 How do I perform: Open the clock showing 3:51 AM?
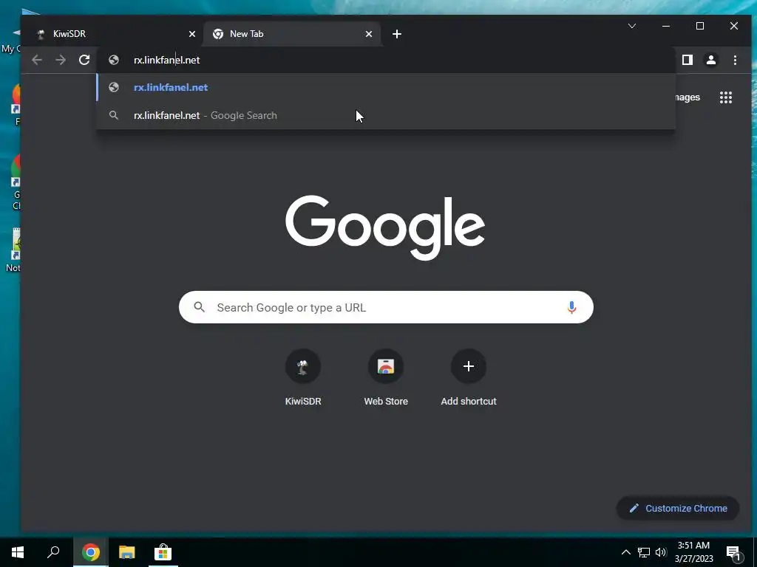[x=693, y=552]
